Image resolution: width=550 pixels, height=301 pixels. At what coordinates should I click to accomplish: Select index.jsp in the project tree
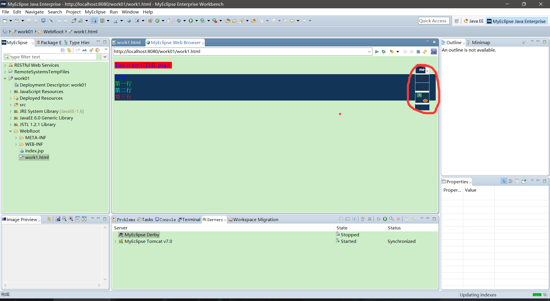[34, 151]
